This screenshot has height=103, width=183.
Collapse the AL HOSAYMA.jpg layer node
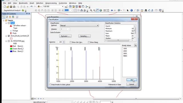click(6, 41)
